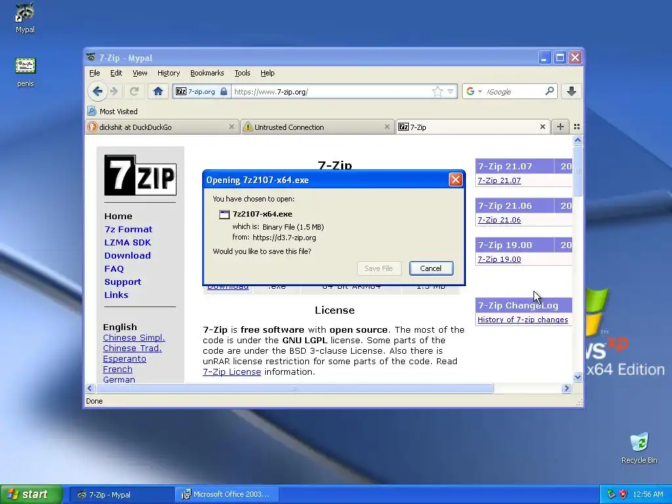Close the Opening 7z2107-x64.exe dialog
This screenshot has height=504, width=672.
click(x=455, y=180)
